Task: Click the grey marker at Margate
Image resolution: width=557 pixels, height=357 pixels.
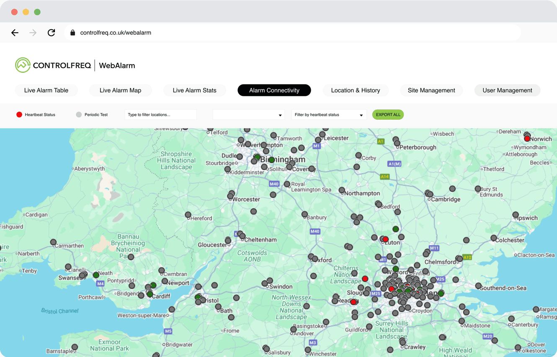Action: [536, 309]
